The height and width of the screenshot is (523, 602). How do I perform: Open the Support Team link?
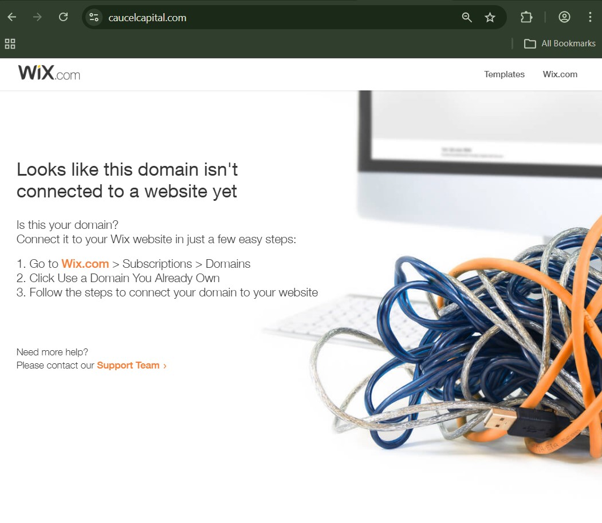click(x=128, y=365)
